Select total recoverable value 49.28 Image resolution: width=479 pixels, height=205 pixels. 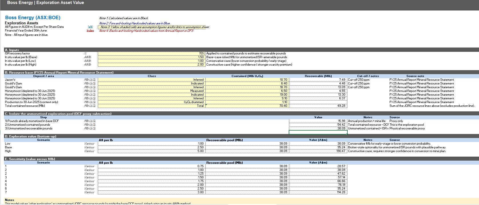tap(318, 106)
